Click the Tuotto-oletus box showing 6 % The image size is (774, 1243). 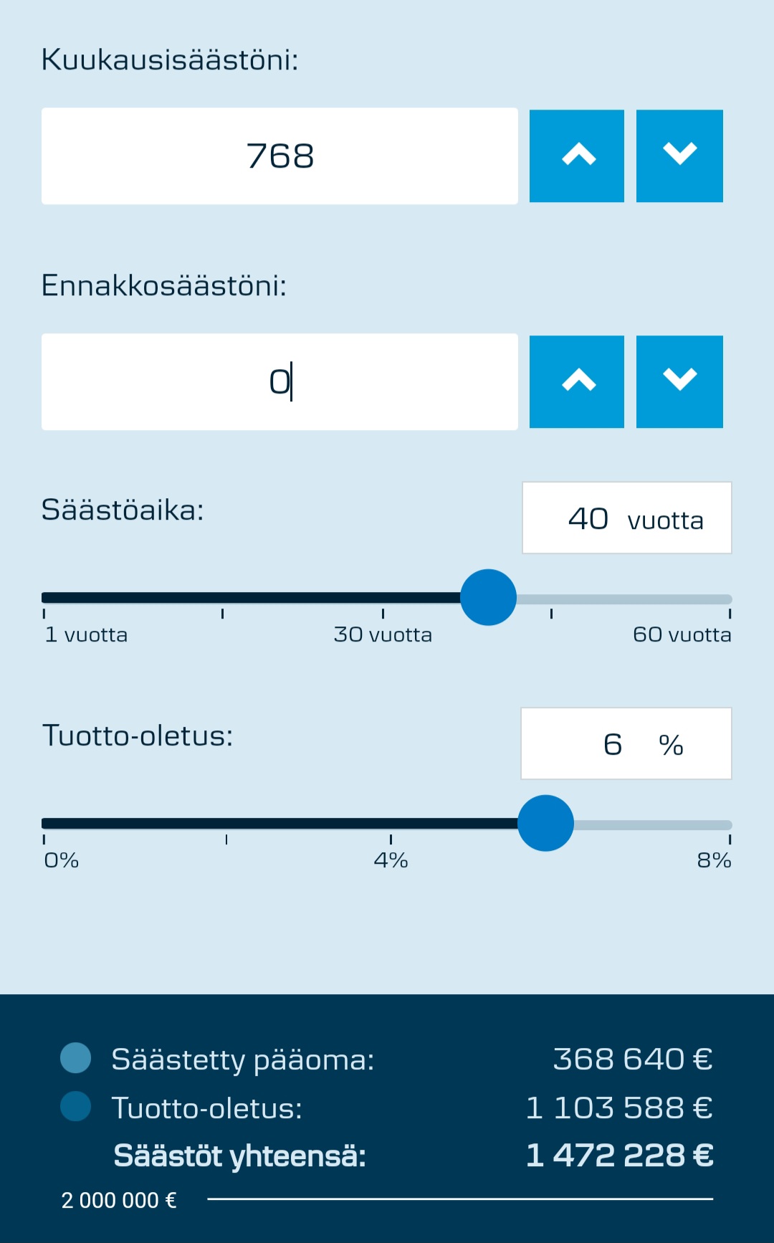626,743
